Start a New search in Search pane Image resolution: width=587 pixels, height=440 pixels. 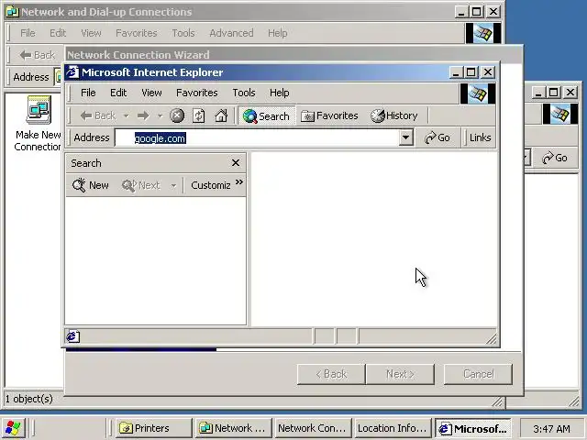coord(90,185)
